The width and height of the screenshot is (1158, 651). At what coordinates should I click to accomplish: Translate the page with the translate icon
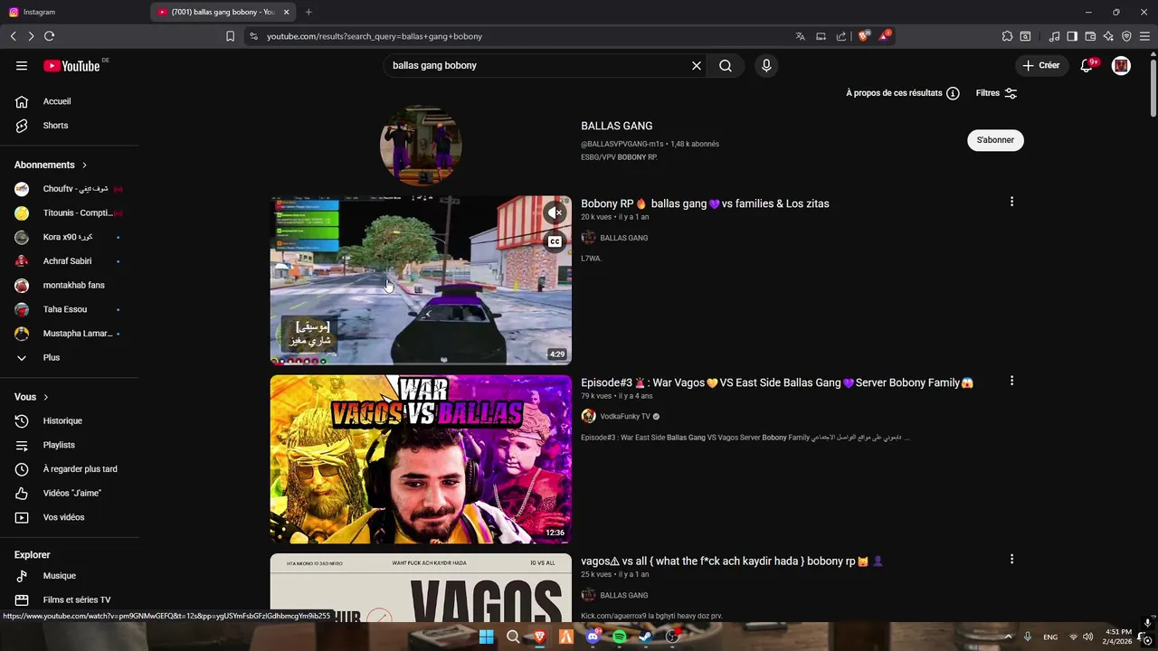[x=800, y=36]
